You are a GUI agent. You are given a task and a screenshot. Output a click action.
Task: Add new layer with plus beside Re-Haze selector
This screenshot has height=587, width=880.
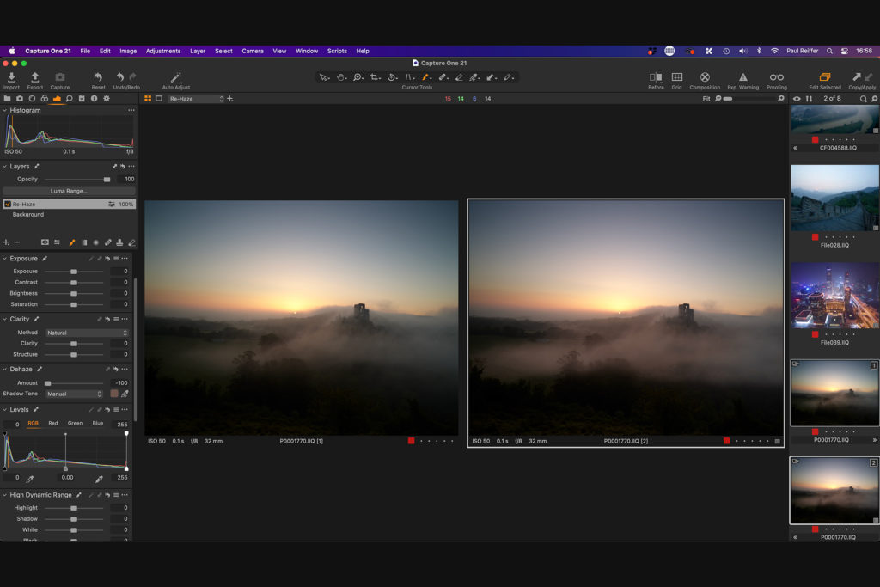[230, 99]
